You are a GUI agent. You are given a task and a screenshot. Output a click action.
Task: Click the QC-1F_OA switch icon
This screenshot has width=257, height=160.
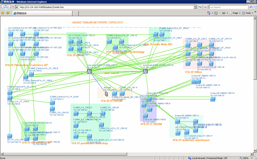(x=10, y=137)
